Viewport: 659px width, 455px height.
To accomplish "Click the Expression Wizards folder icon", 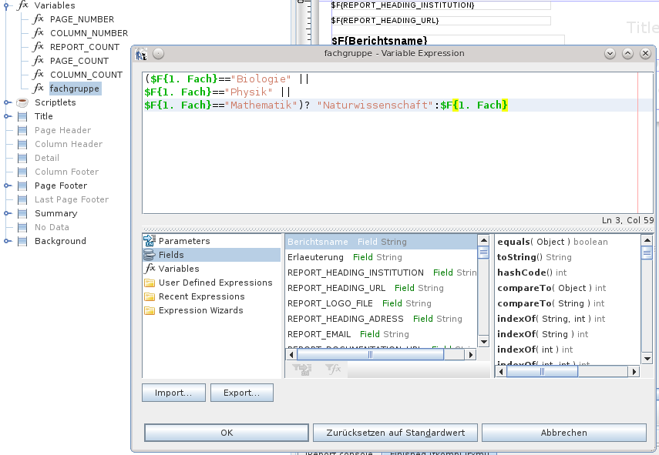I will [x=150, y=310].
